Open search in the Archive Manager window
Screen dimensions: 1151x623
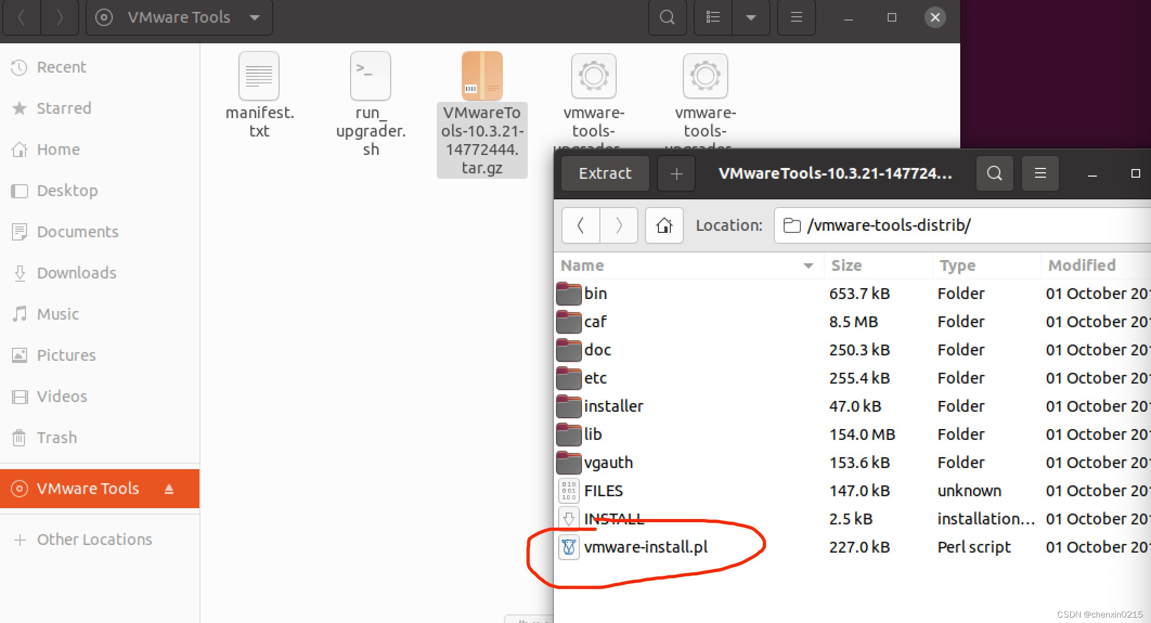pos(994,173)
